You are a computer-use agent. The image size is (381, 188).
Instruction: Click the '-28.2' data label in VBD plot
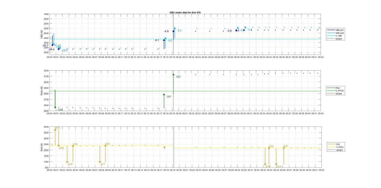click(64, 50)
